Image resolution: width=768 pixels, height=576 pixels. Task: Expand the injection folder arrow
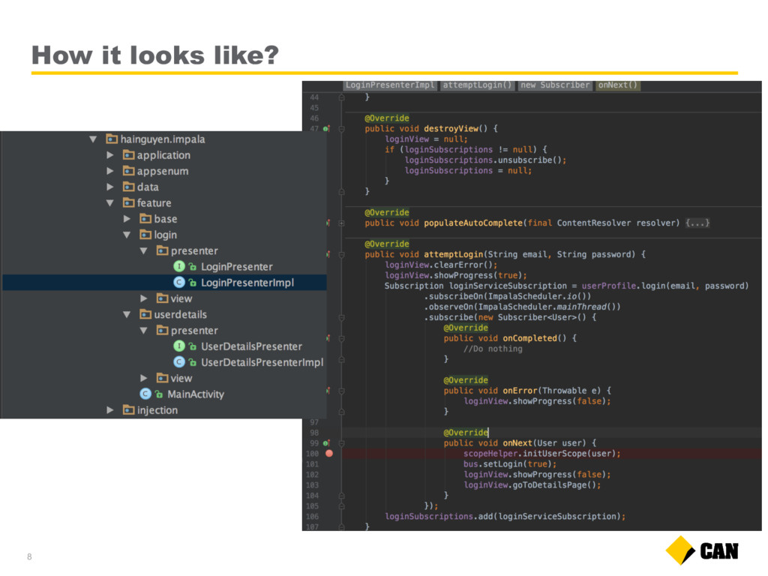(x=110, y=410)
